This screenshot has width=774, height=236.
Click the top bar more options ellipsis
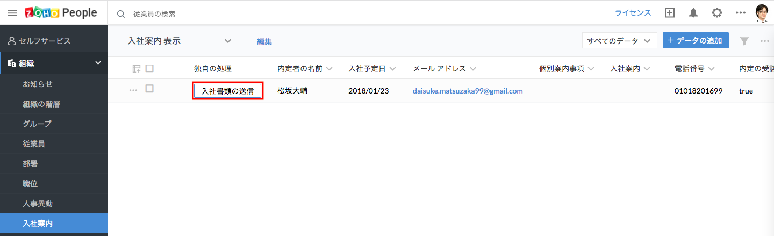741,13
